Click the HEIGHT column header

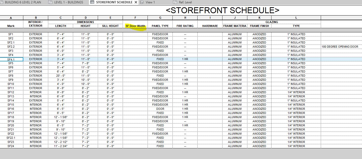(85, 26)
